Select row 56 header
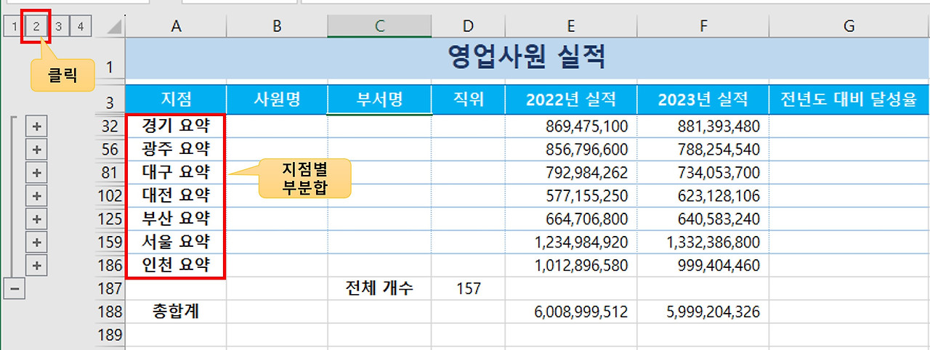The height and width of the screenshot is (350, 930). point(110,150)
